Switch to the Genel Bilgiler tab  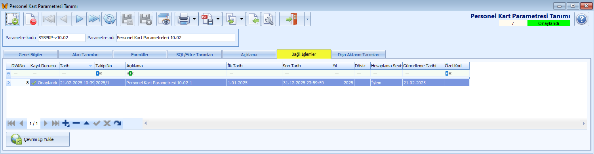30,54
